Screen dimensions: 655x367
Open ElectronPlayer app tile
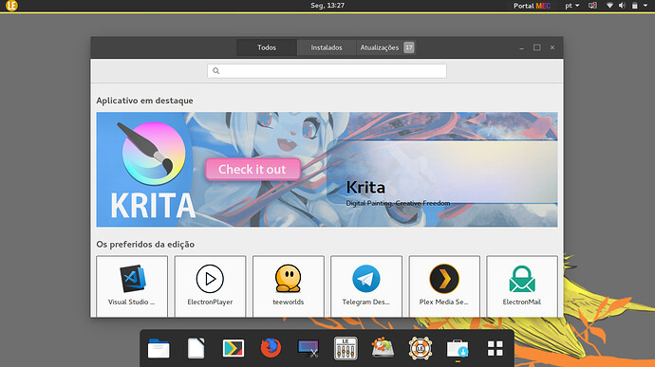[x=210, y=286]
